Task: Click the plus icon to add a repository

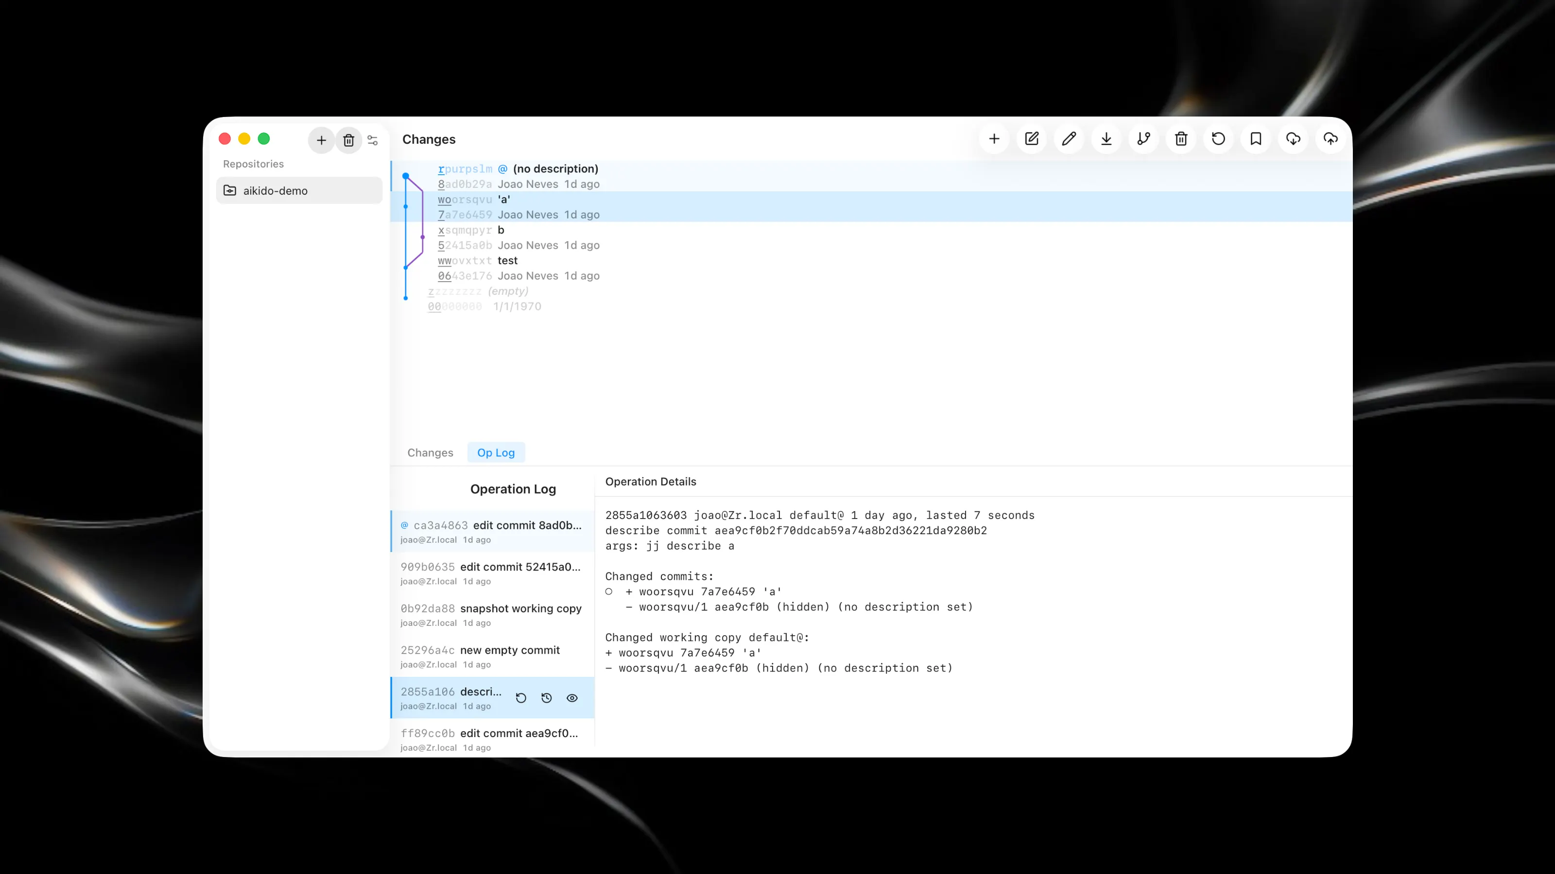Action: click(321, 140)
